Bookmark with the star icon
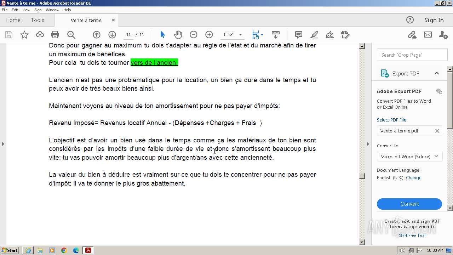453x255 pixels. [x=24, y=35]
